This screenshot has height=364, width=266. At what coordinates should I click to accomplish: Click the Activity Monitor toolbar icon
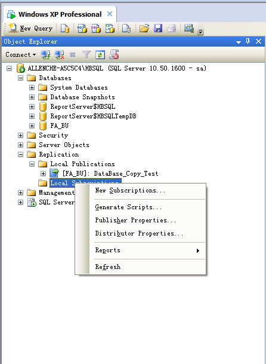[189, 28]
